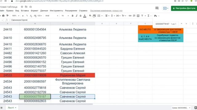Go to next search result arrow
197x110 pixels.
pyautogui.click(x=186, y=24)
